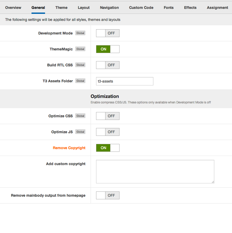Select the General tab

38,8
